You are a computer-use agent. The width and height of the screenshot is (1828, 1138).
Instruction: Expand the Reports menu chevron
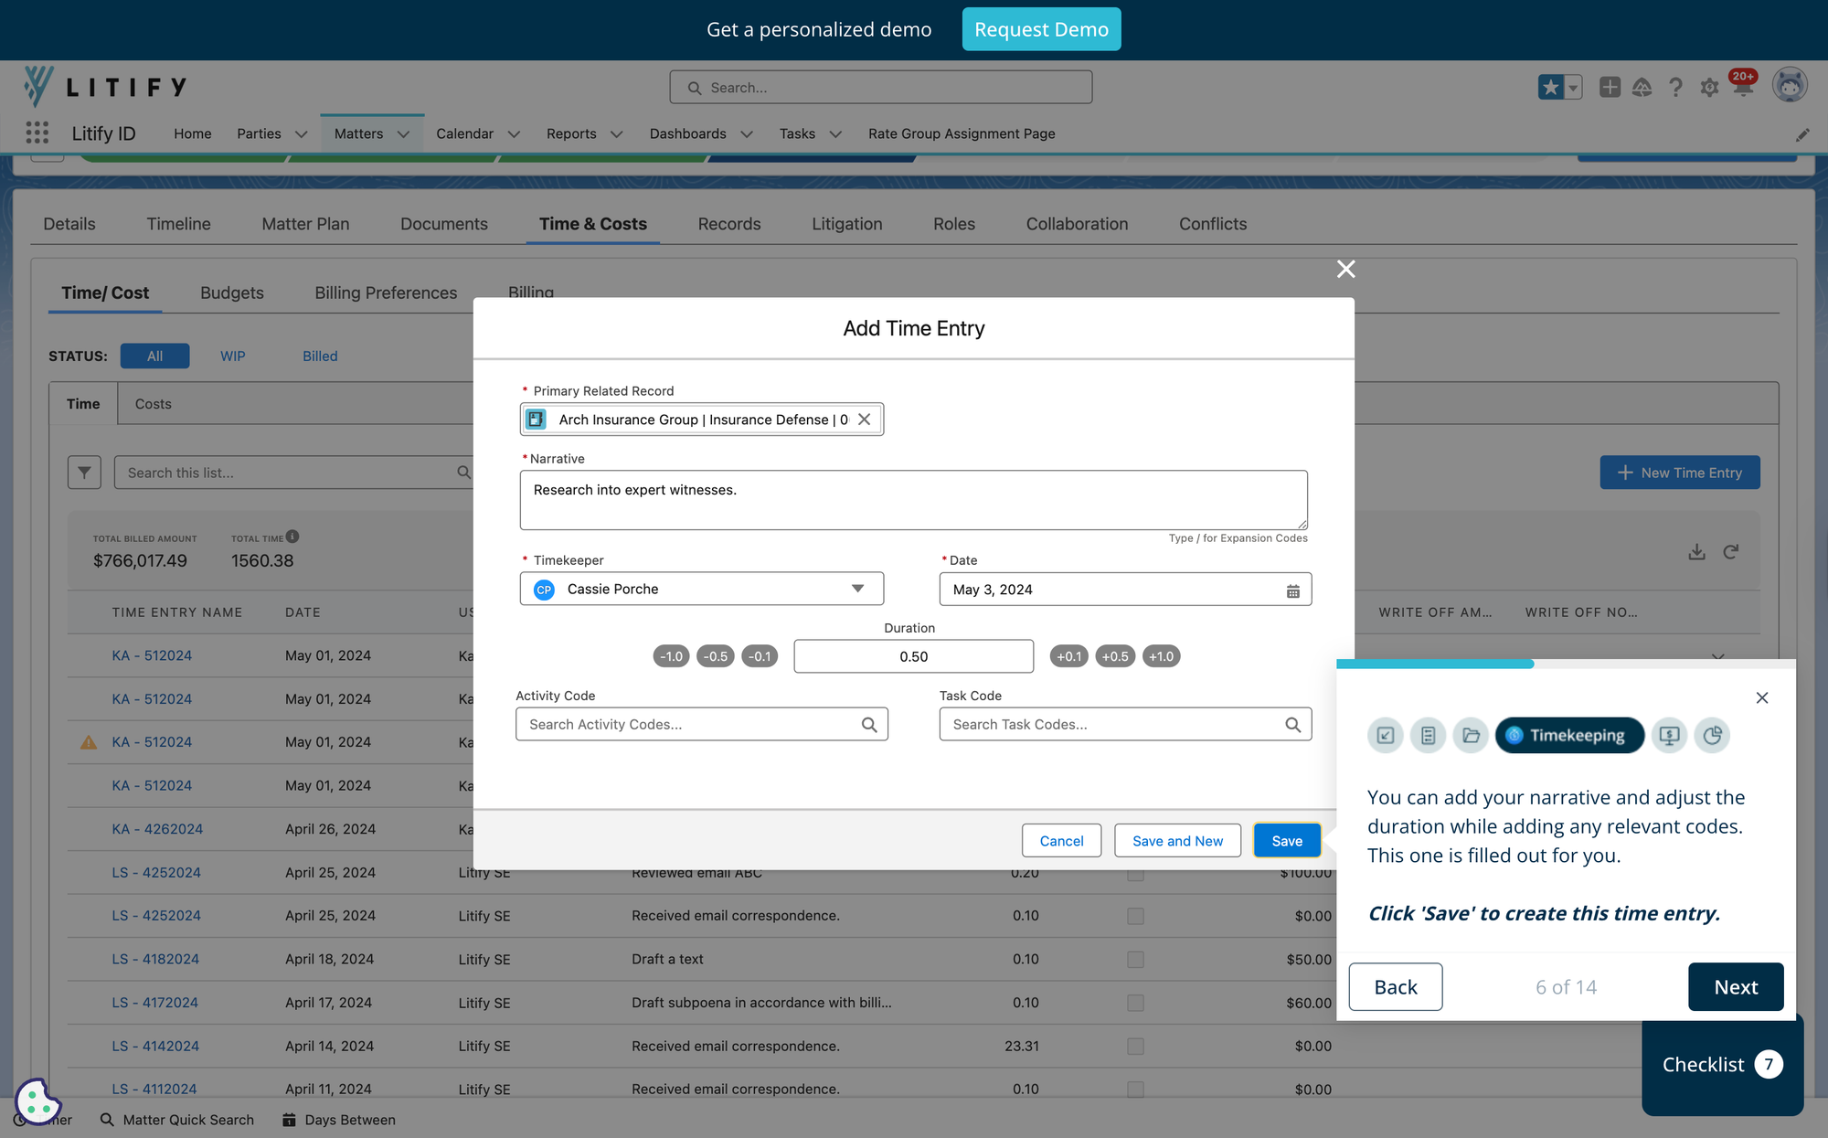point(617,134)
